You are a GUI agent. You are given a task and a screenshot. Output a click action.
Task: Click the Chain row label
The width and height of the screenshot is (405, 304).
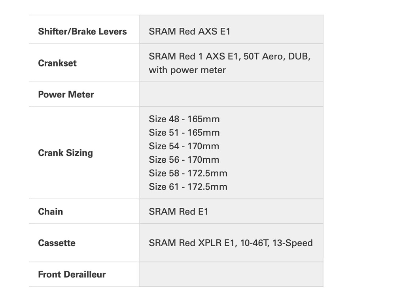50,211
